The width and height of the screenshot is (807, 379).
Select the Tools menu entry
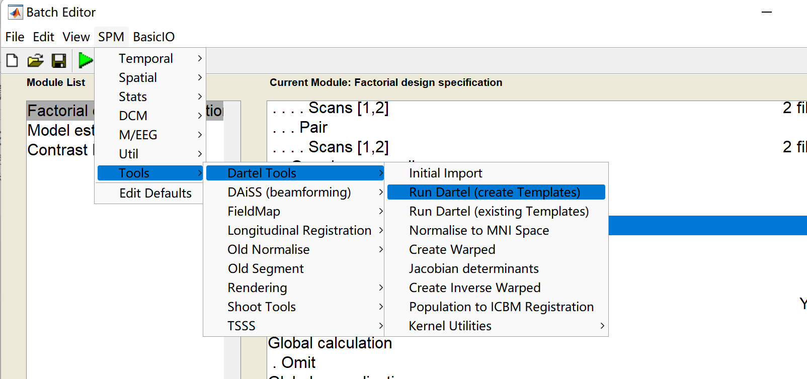tap(150, 173)
